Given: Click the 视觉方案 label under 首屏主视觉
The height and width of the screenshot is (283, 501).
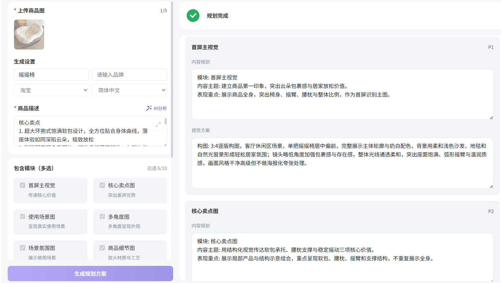Looking at the screenshot, I should point(201,130).
